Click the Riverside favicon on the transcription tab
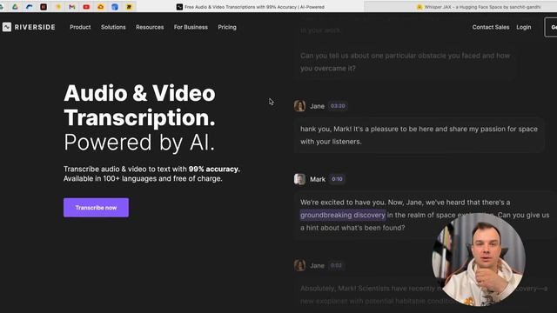 tap(180, 7)
